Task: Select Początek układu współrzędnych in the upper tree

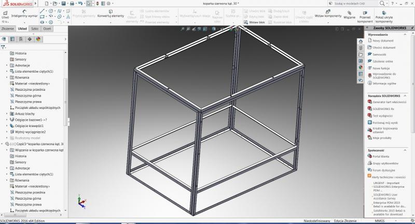Action: (37, 108)
